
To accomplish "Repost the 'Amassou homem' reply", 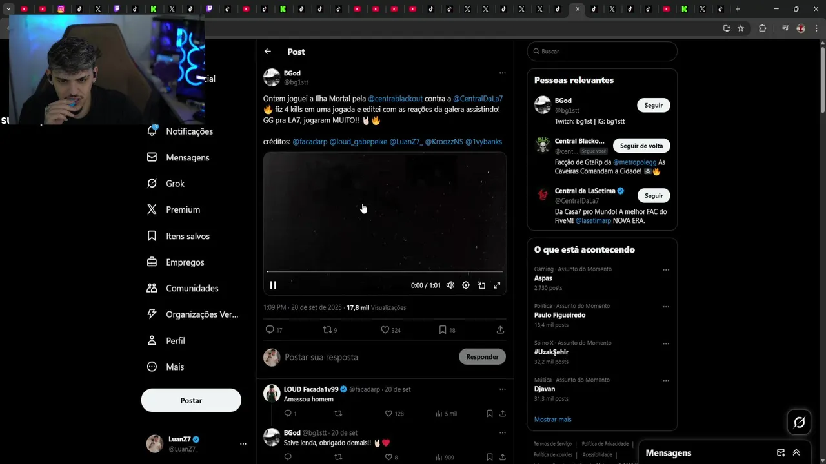I will [338, 413].
